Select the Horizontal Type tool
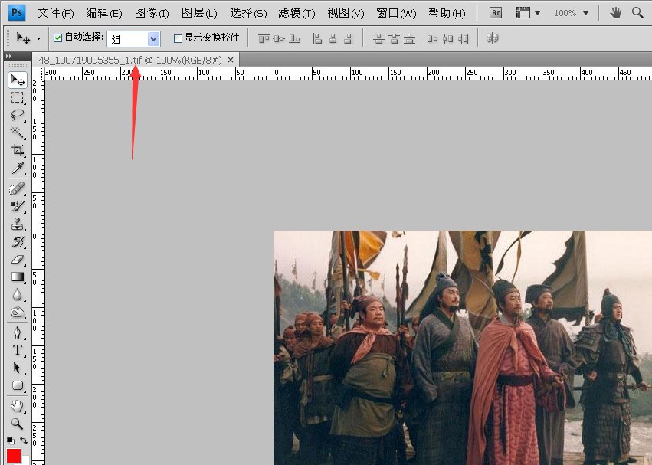This screenshot has height=465, width=652. tap(17, 350)
